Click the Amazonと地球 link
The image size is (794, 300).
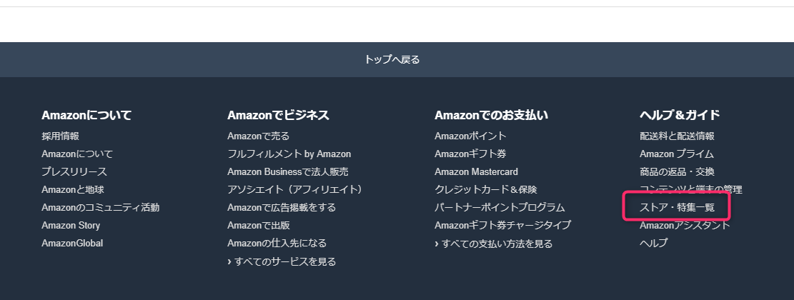[x=72, y=189]
